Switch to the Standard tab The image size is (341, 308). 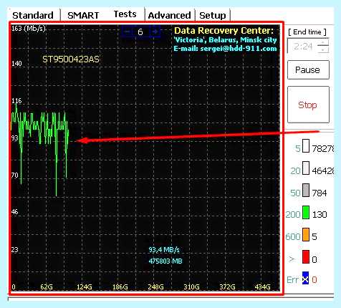coord(33,15)
